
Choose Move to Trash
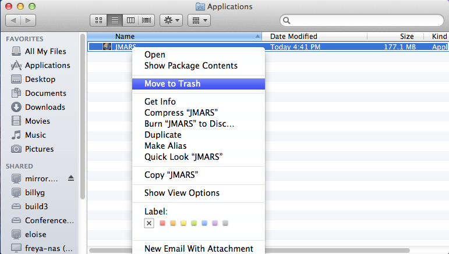(x=199, y=84)
